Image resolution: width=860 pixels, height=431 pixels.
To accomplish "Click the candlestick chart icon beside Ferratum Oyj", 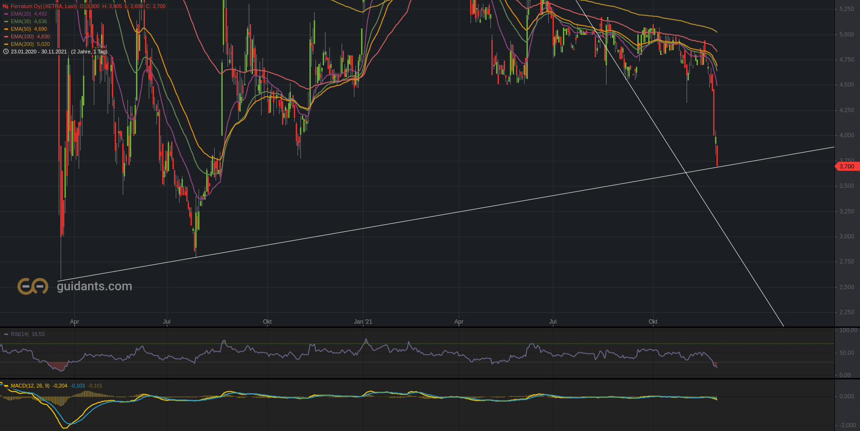I will click(x=5, y=6).
